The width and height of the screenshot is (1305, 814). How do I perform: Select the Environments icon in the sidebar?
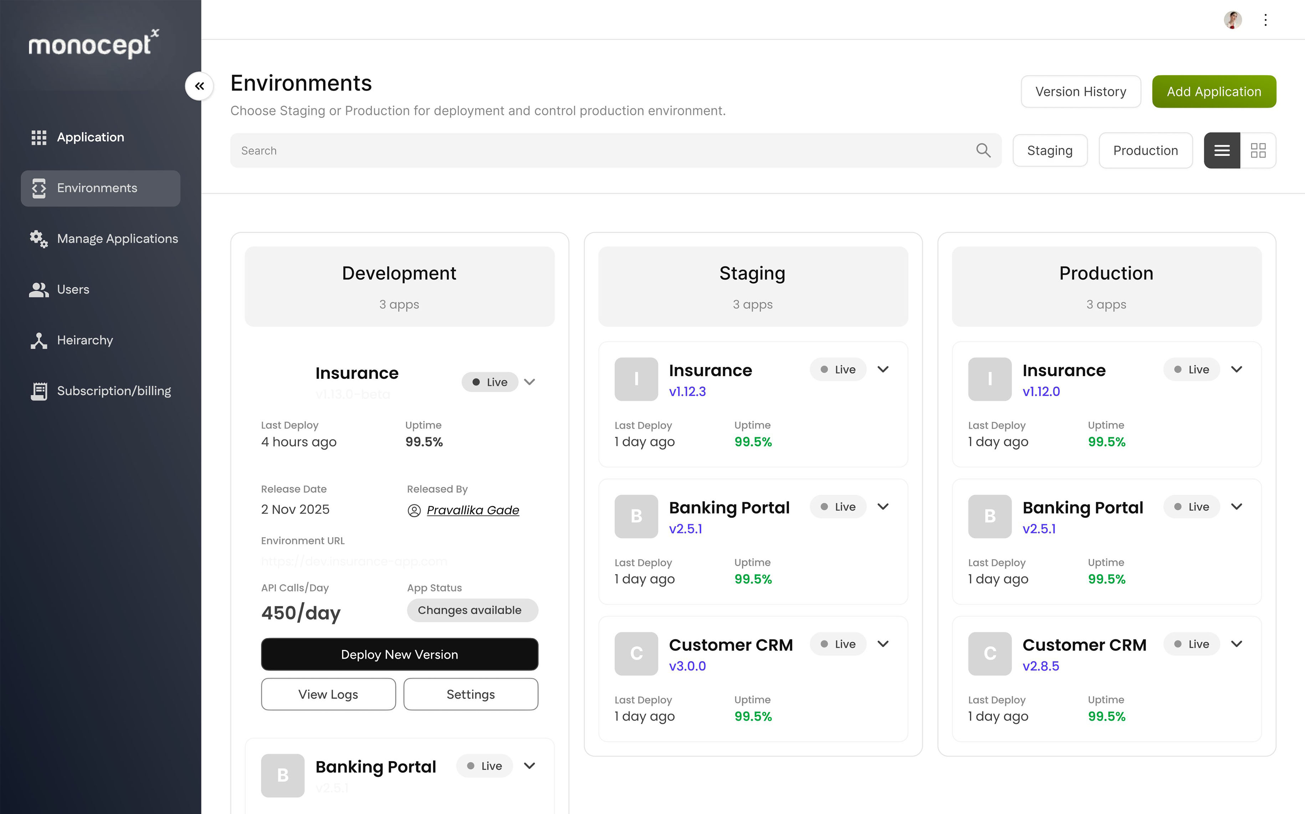(38, 188)
